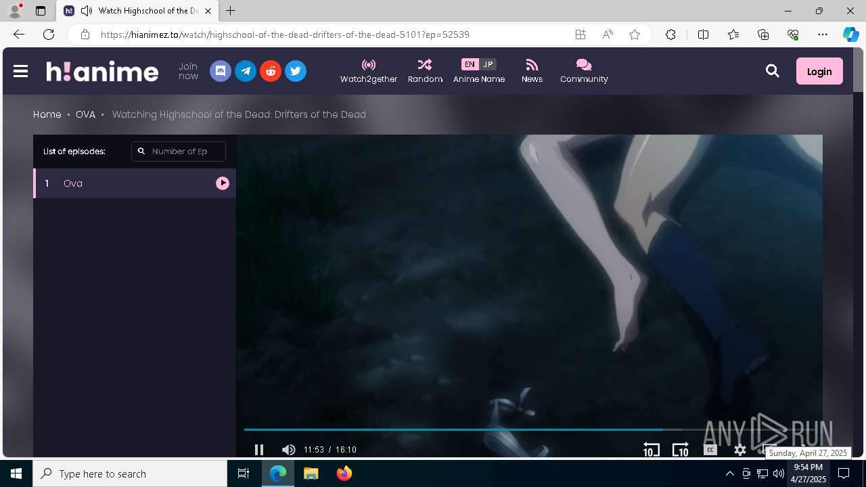Screen dimensions: 866x487
Task: Click the address bar URL
Action: (x=285, y=34)
